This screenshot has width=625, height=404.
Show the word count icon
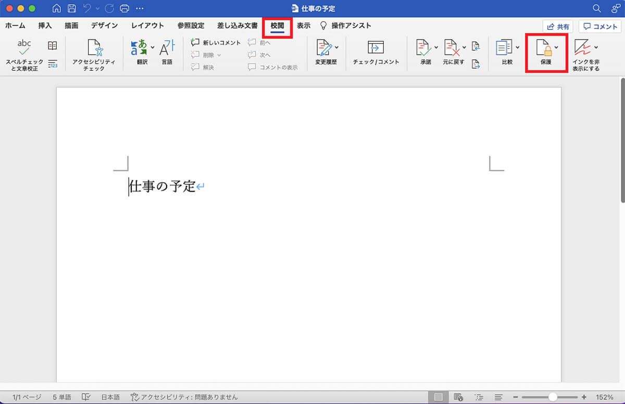tap(53, 64)
